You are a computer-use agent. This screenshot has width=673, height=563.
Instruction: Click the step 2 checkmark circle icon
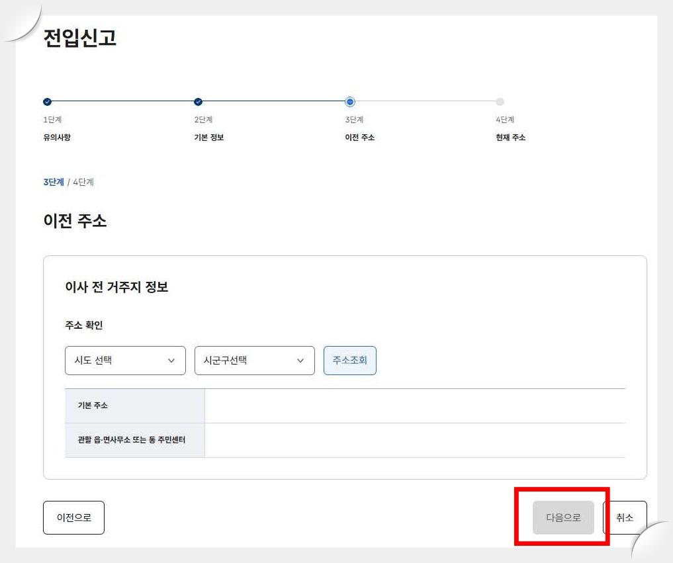[198, 102]
